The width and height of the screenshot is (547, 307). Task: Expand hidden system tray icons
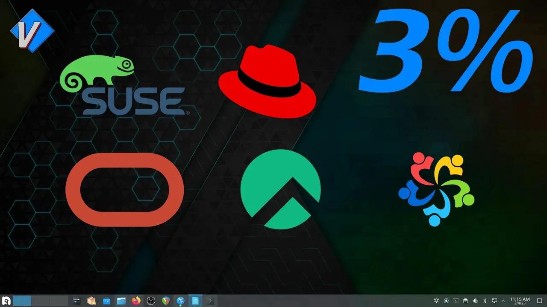pos(503,301)
